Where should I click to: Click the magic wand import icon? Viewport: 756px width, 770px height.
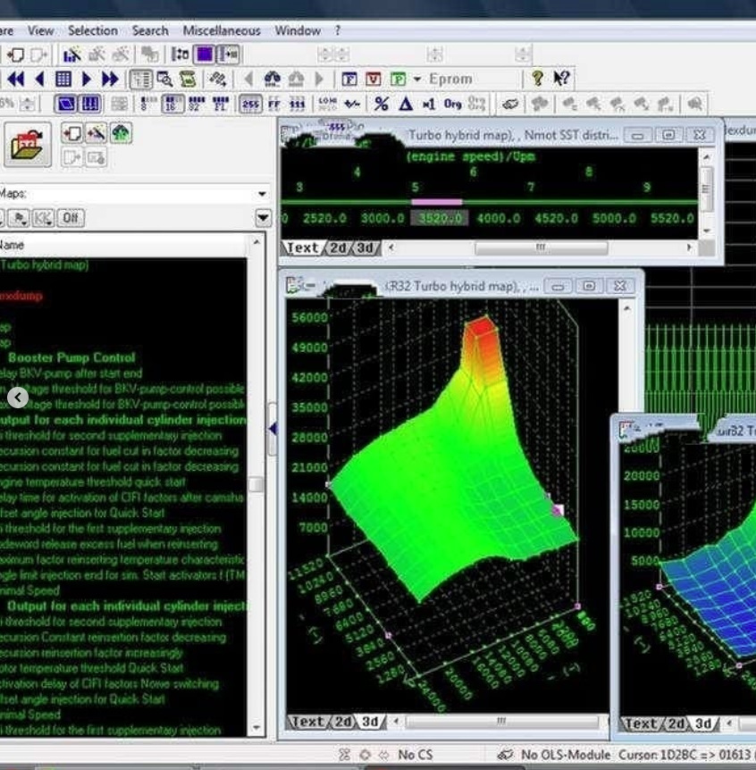click(97, 134)
